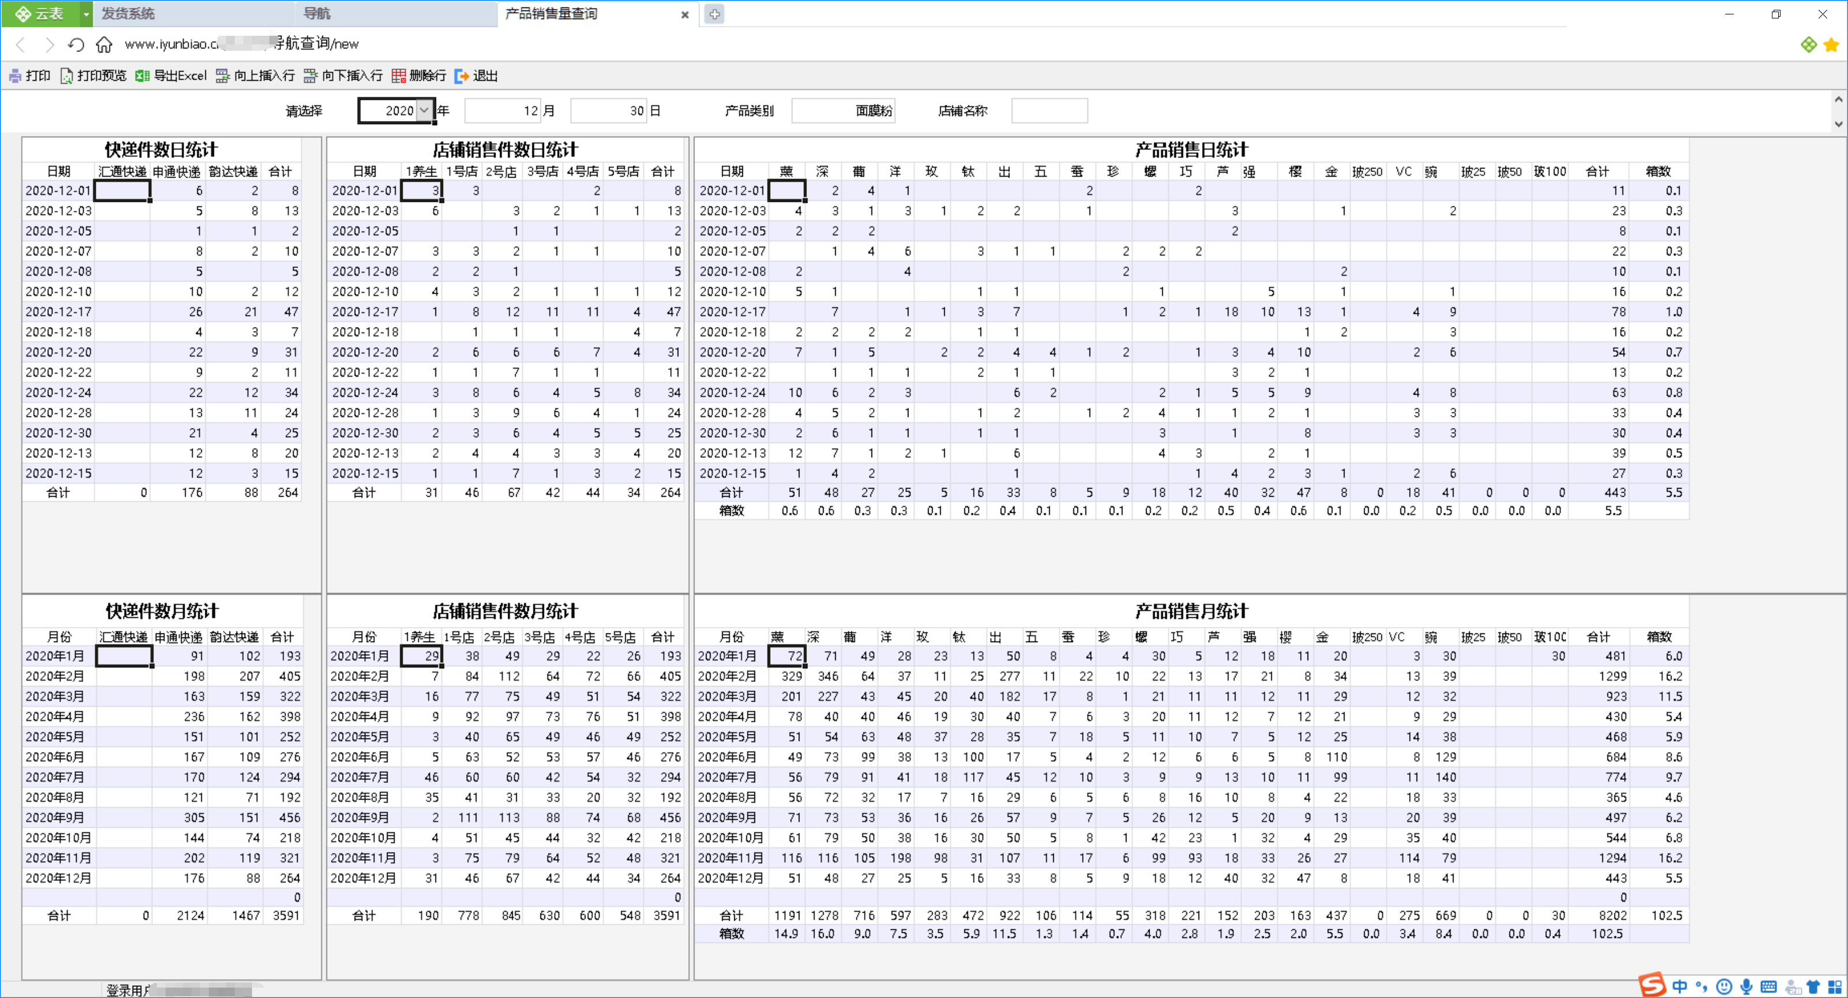The width and height of the screenshot is (1848, 998).
Task: Click the yellow star favorite icon
Action: point(1831,44)
